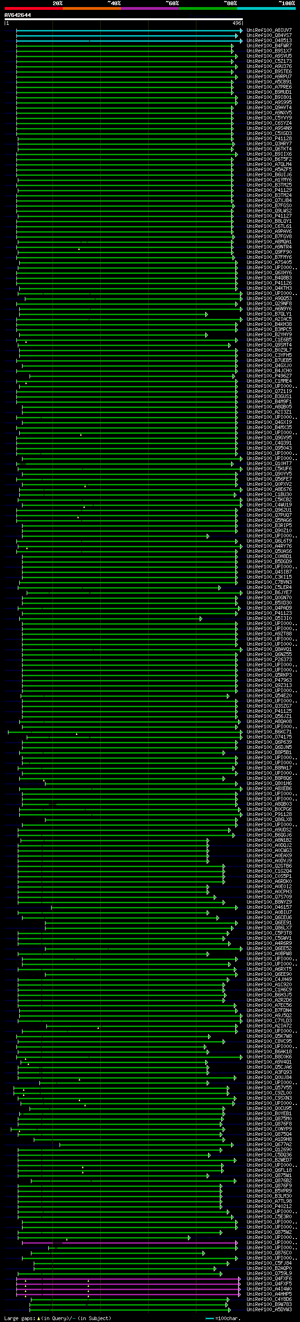
Task: Click hit label UniRef100_B6T5F2
Action: [269, 159]
